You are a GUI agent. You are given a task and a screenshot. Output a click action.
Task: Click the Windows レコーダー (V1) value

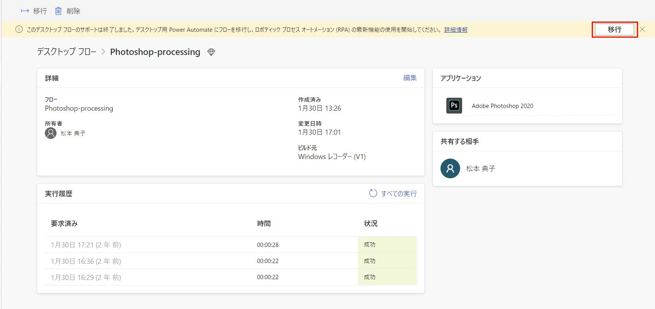pos(332,157)
